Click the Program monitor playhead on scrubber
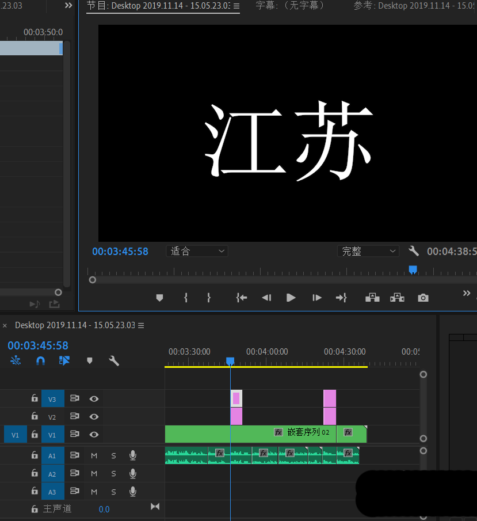The image size is (477, 521). click(413, 269)
